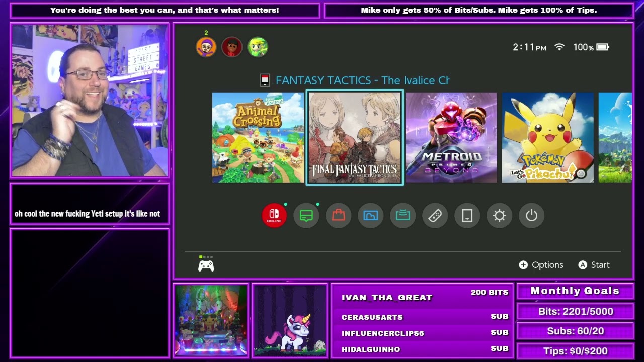Open the News icon
644x362 pixels.
306,216
